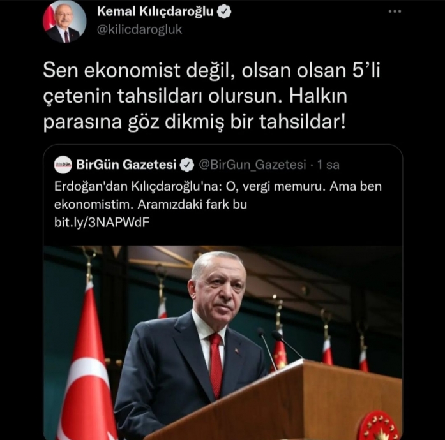445x440 pixels.
Task: Click the word 'tahsildar!' ending the tweet
Action: click(x=303, y=122)
